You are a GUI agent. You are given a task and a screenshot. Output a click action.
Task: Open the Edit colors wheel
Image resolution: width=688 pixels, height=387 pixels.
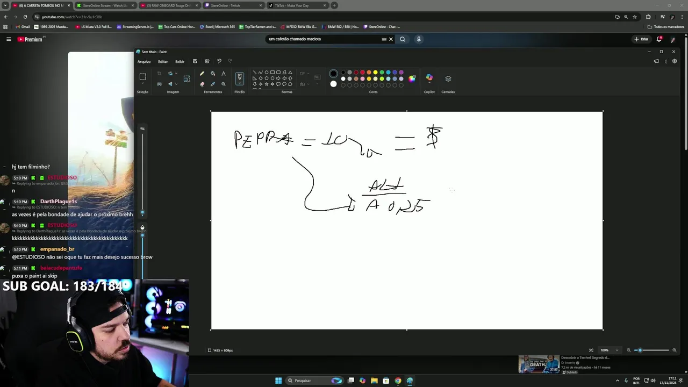pos(412,78)
